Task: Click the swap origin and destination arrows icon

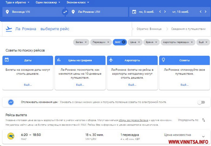Action: [x=65, y=12]
